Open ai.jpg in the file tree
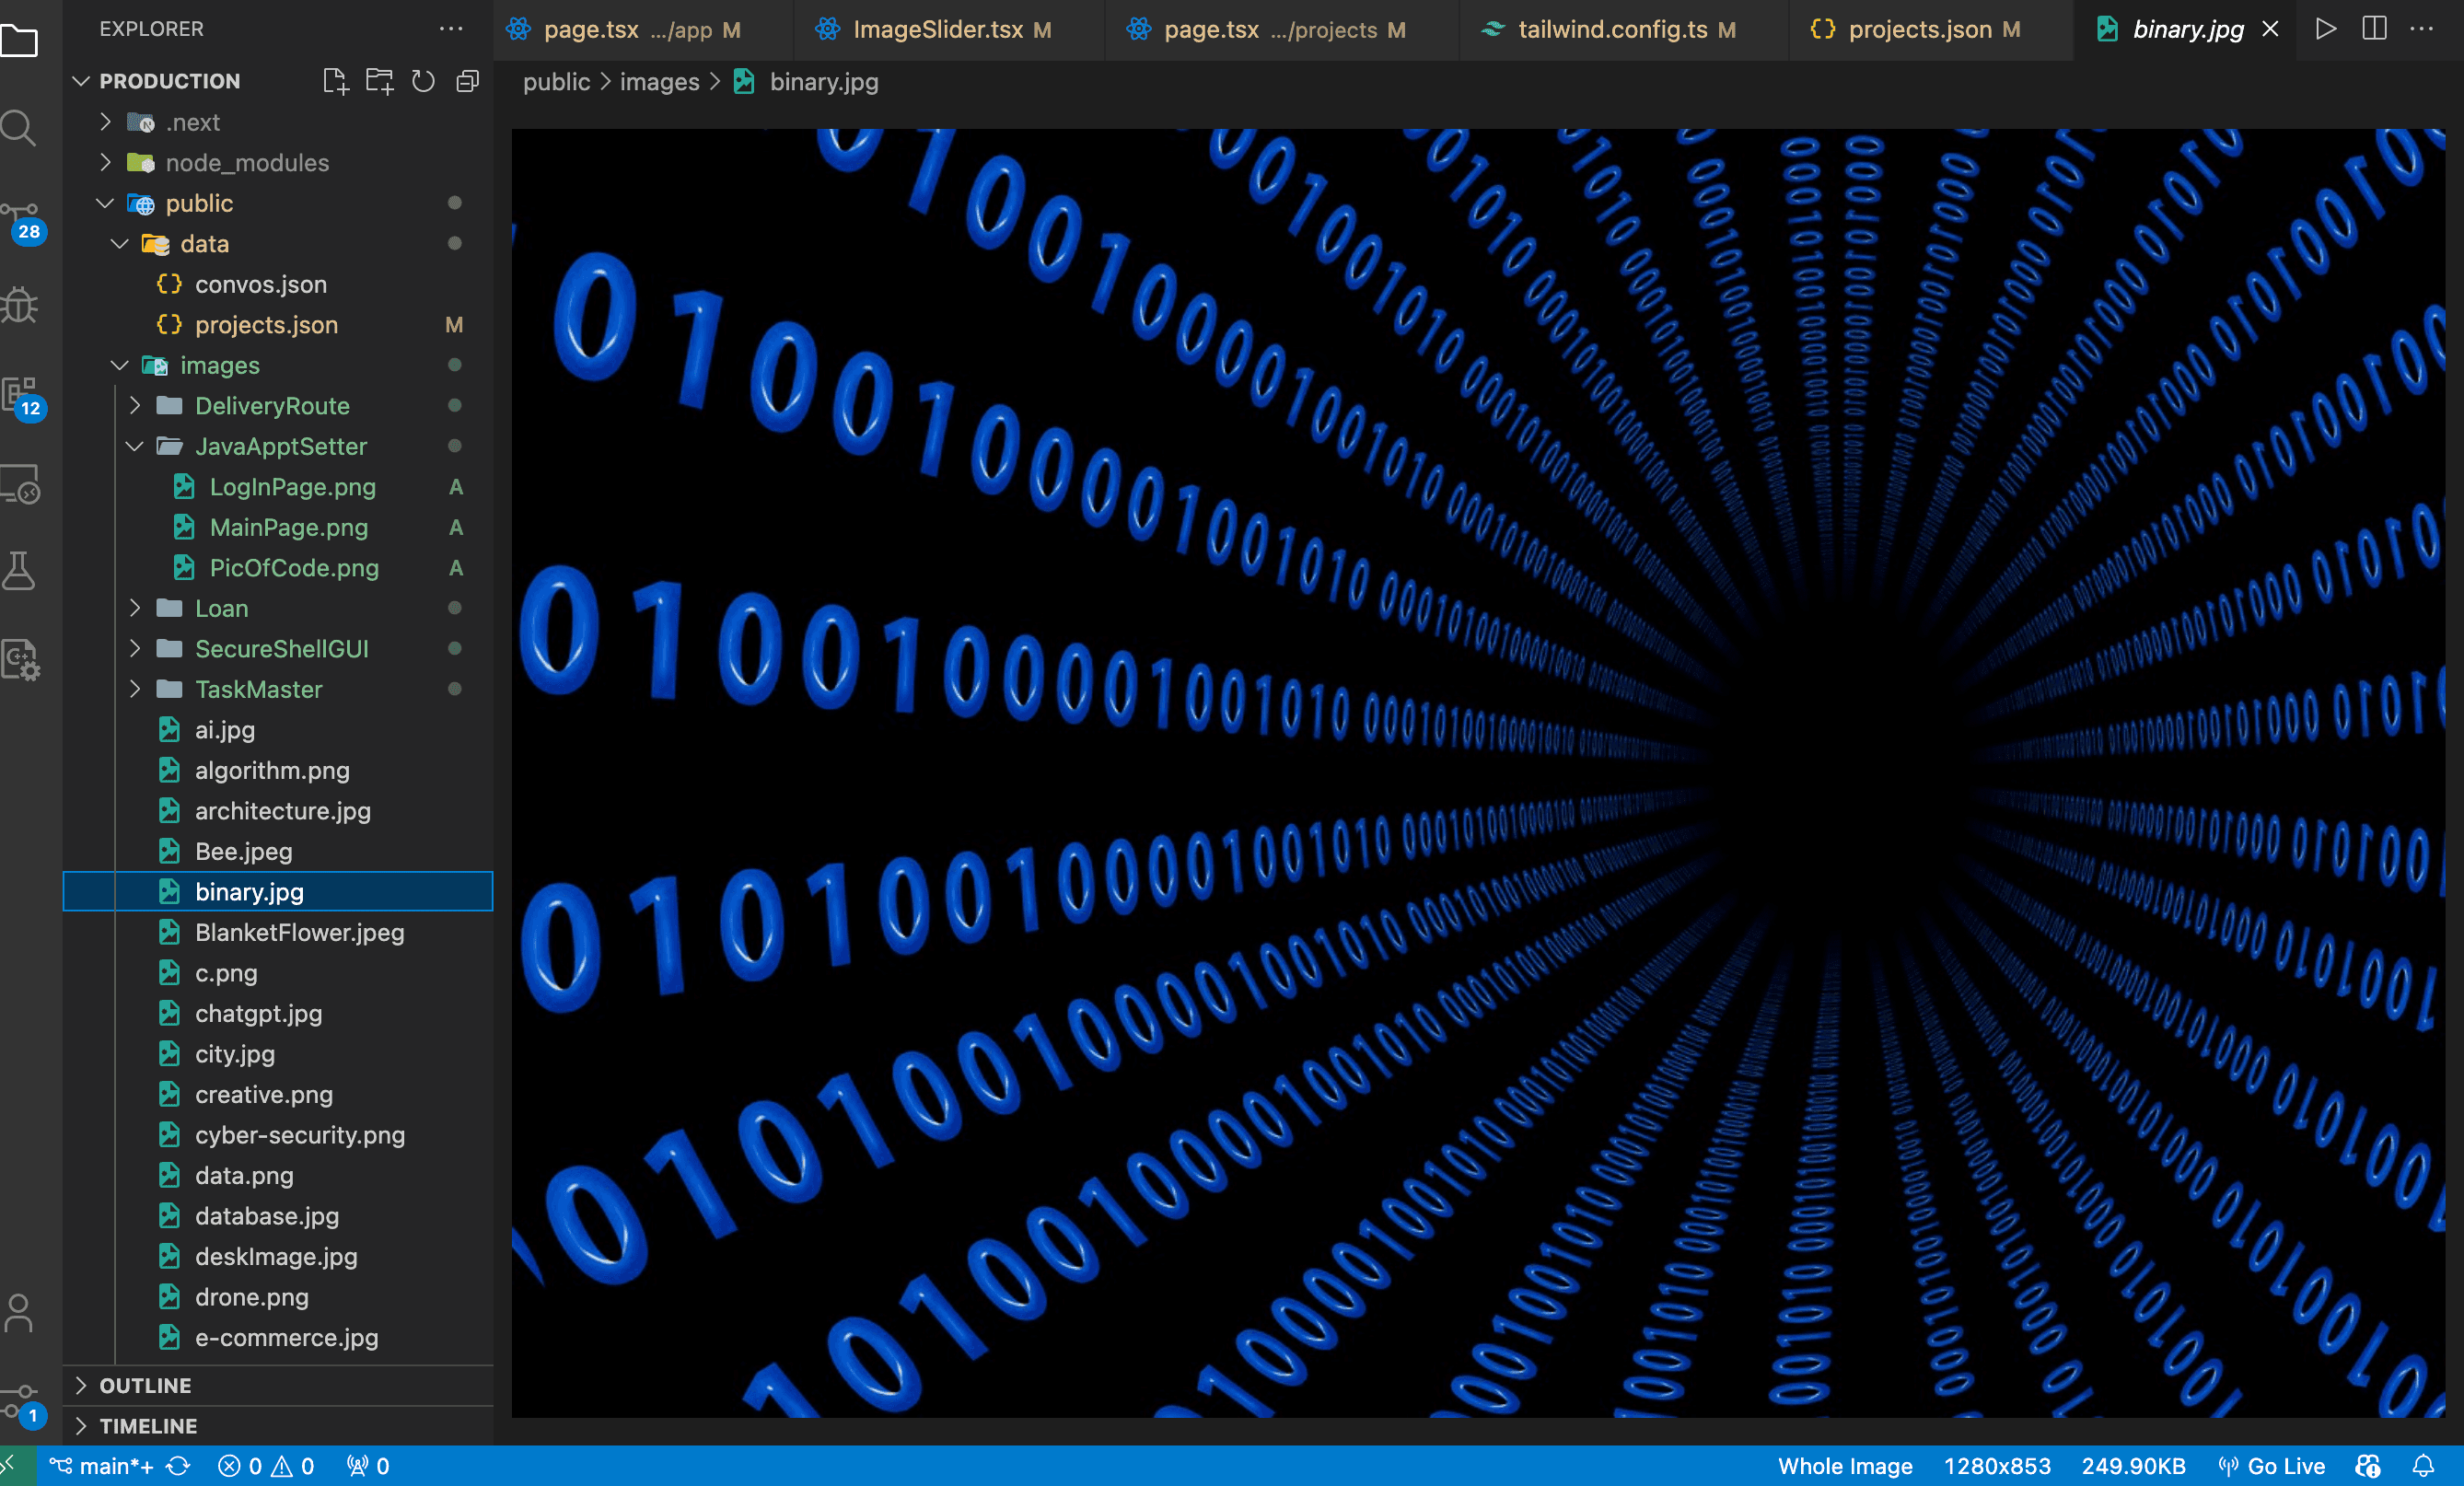The width and height of the screenshot is (2464, 1486). [278, 729]
